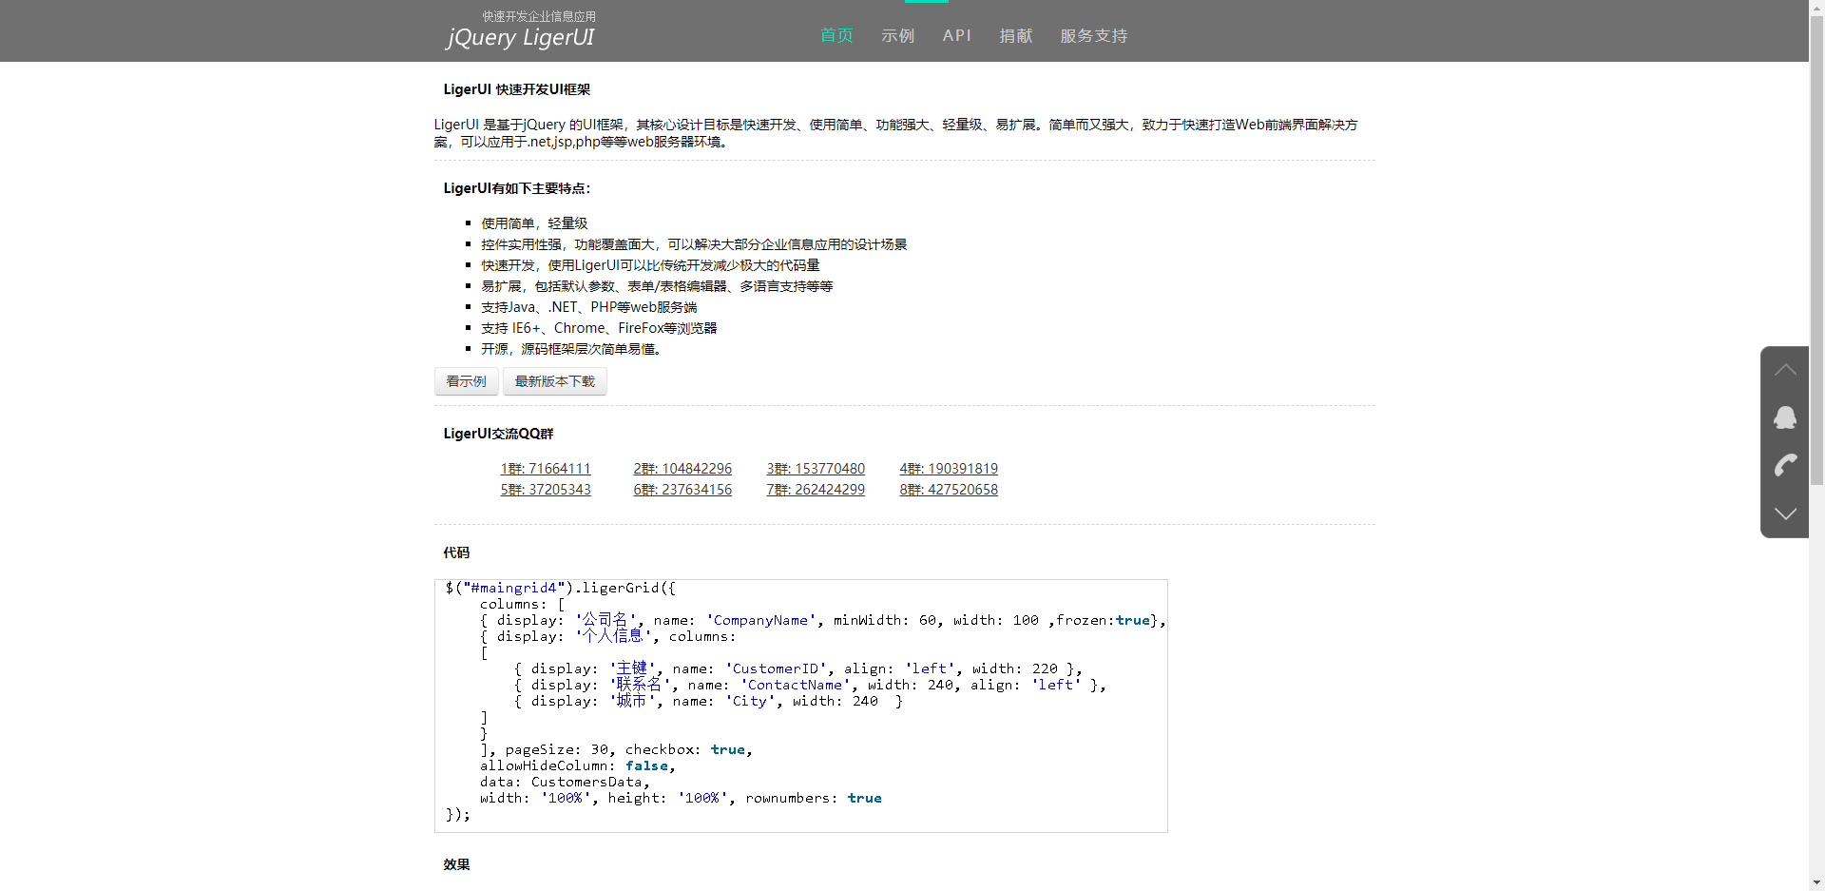Click the heading 'LigerUI 快速开发UI框架'
Viewport: 1825px width, 891px height.
(x=517, y=89)
